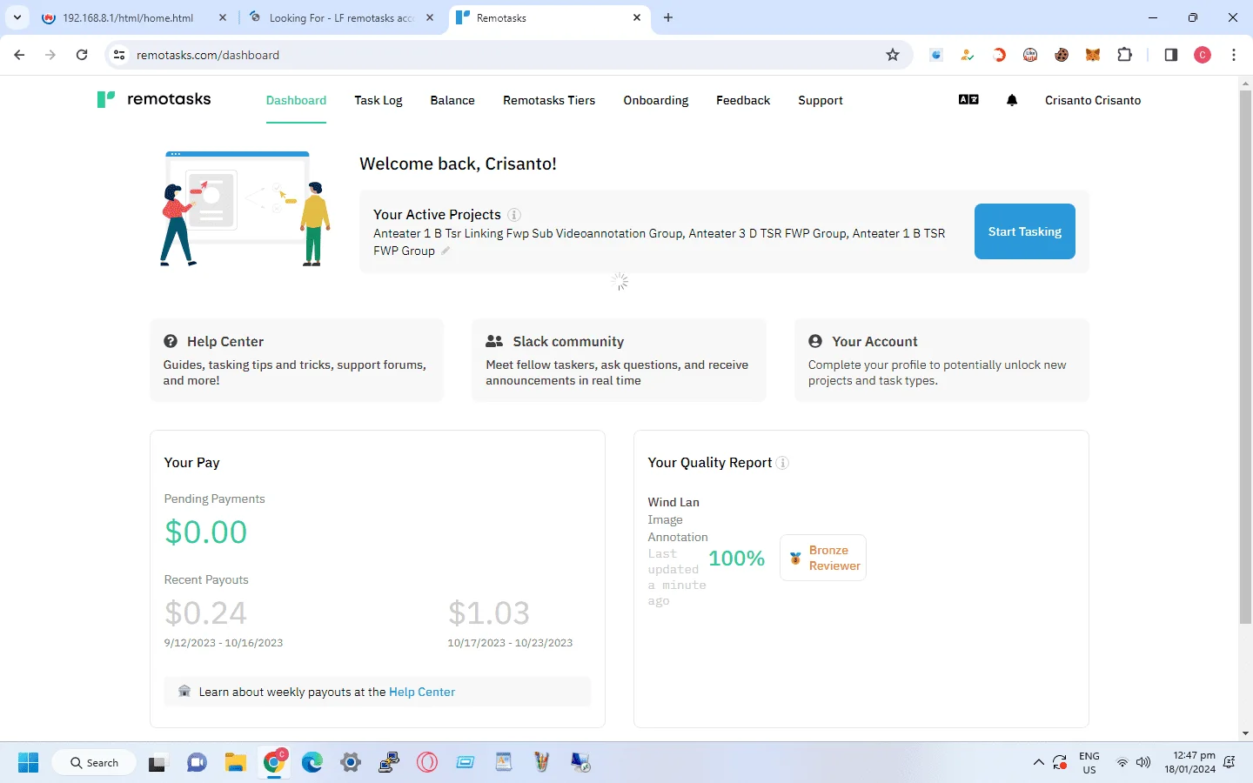Open the Feedback page

(x=743, y=100)
